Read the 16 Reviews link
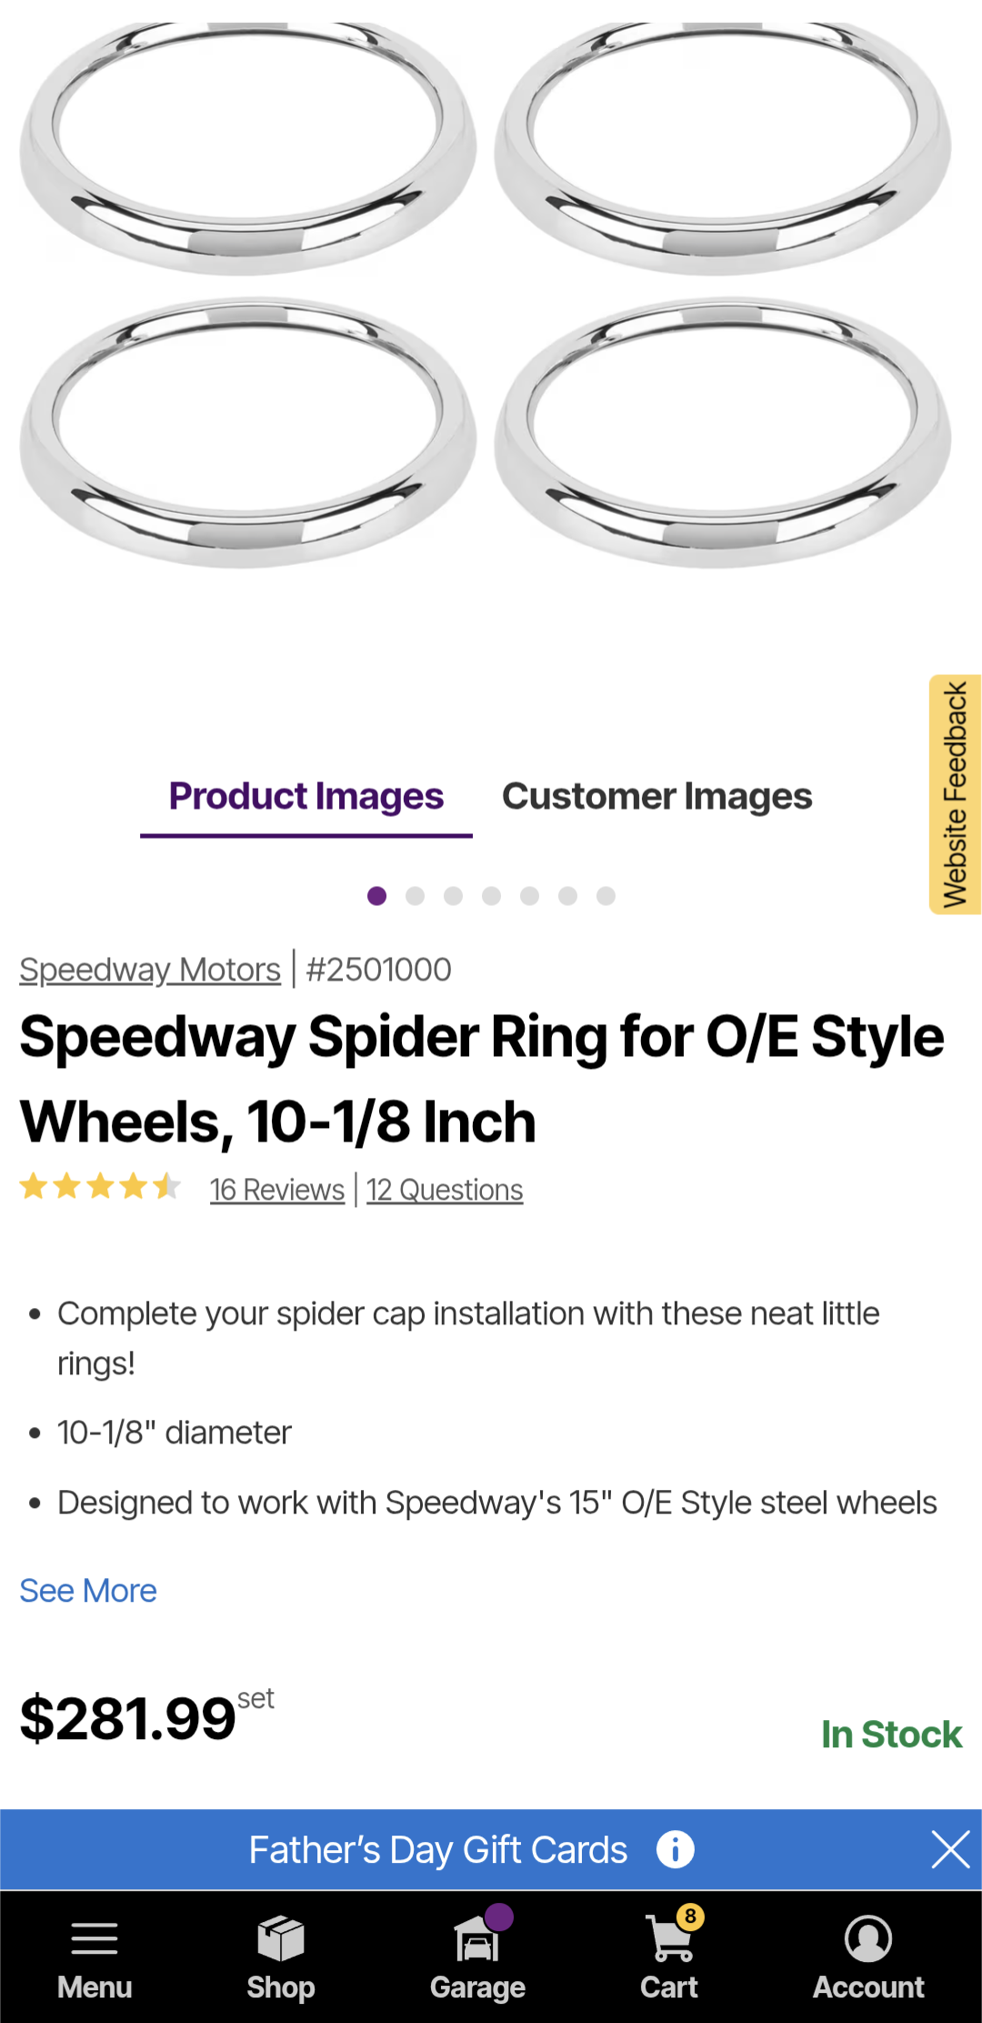 click(277, 1190)
